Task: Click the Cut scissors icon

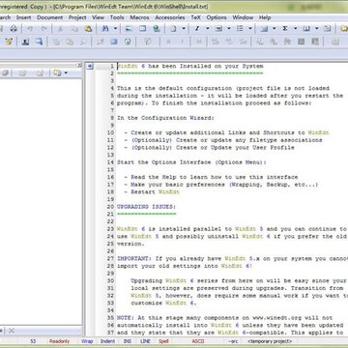Action: 60,29
